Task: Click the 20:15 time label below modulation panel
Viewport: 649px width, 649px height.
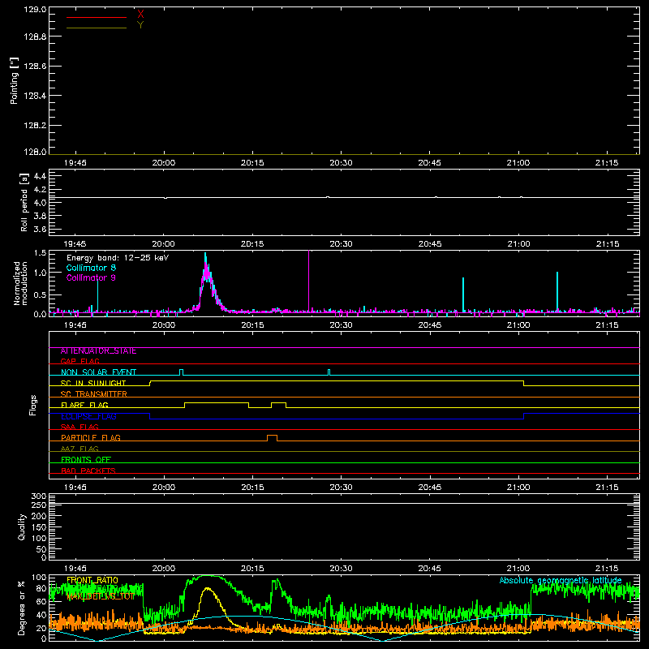Action: click(x=252, y=325)
